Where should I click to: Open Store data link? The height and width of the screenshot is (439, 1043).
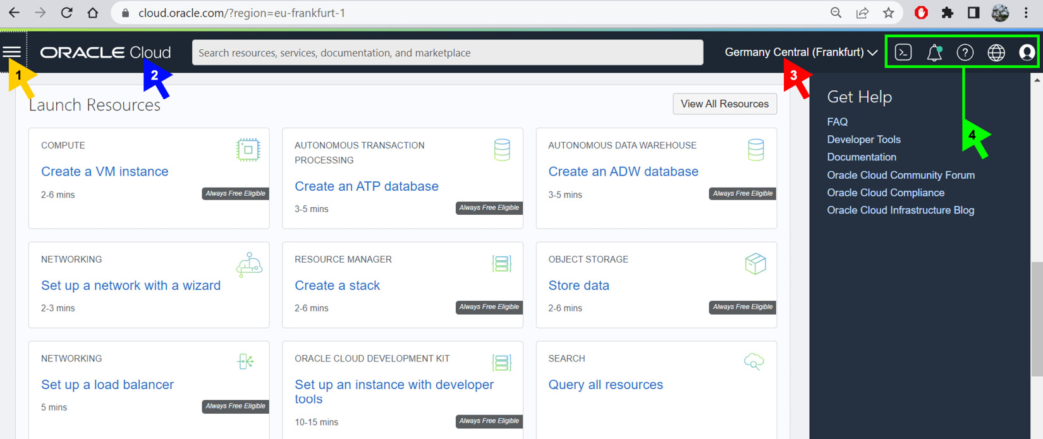pyautogui.click(x=579, y=286)
